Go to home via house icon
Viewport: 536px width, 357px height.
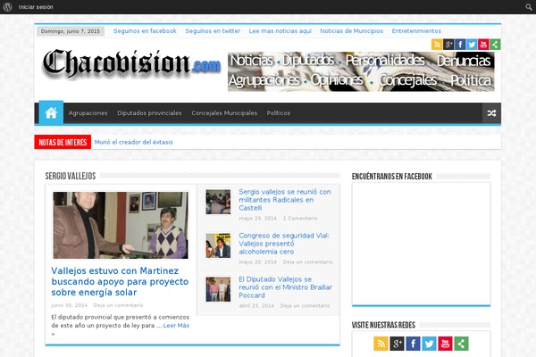(51, 112)
